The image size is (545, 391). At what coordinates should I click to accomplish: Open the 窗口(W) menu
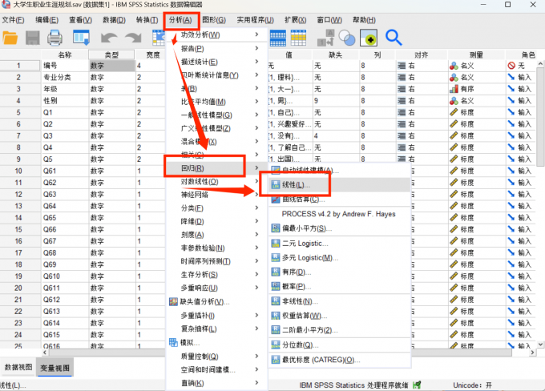point(329,20)
